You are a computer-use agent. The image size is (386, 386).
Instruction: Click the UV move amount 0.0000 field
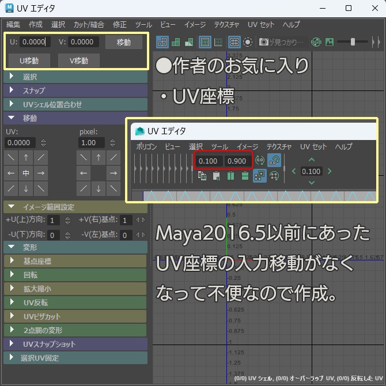coord(20,143)
